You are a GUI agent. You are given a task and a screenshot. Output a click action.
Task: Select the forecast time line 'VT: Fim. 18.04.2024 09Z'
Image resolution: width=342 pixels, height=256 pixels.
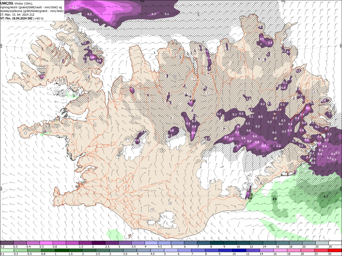click(x=17, y=18)
